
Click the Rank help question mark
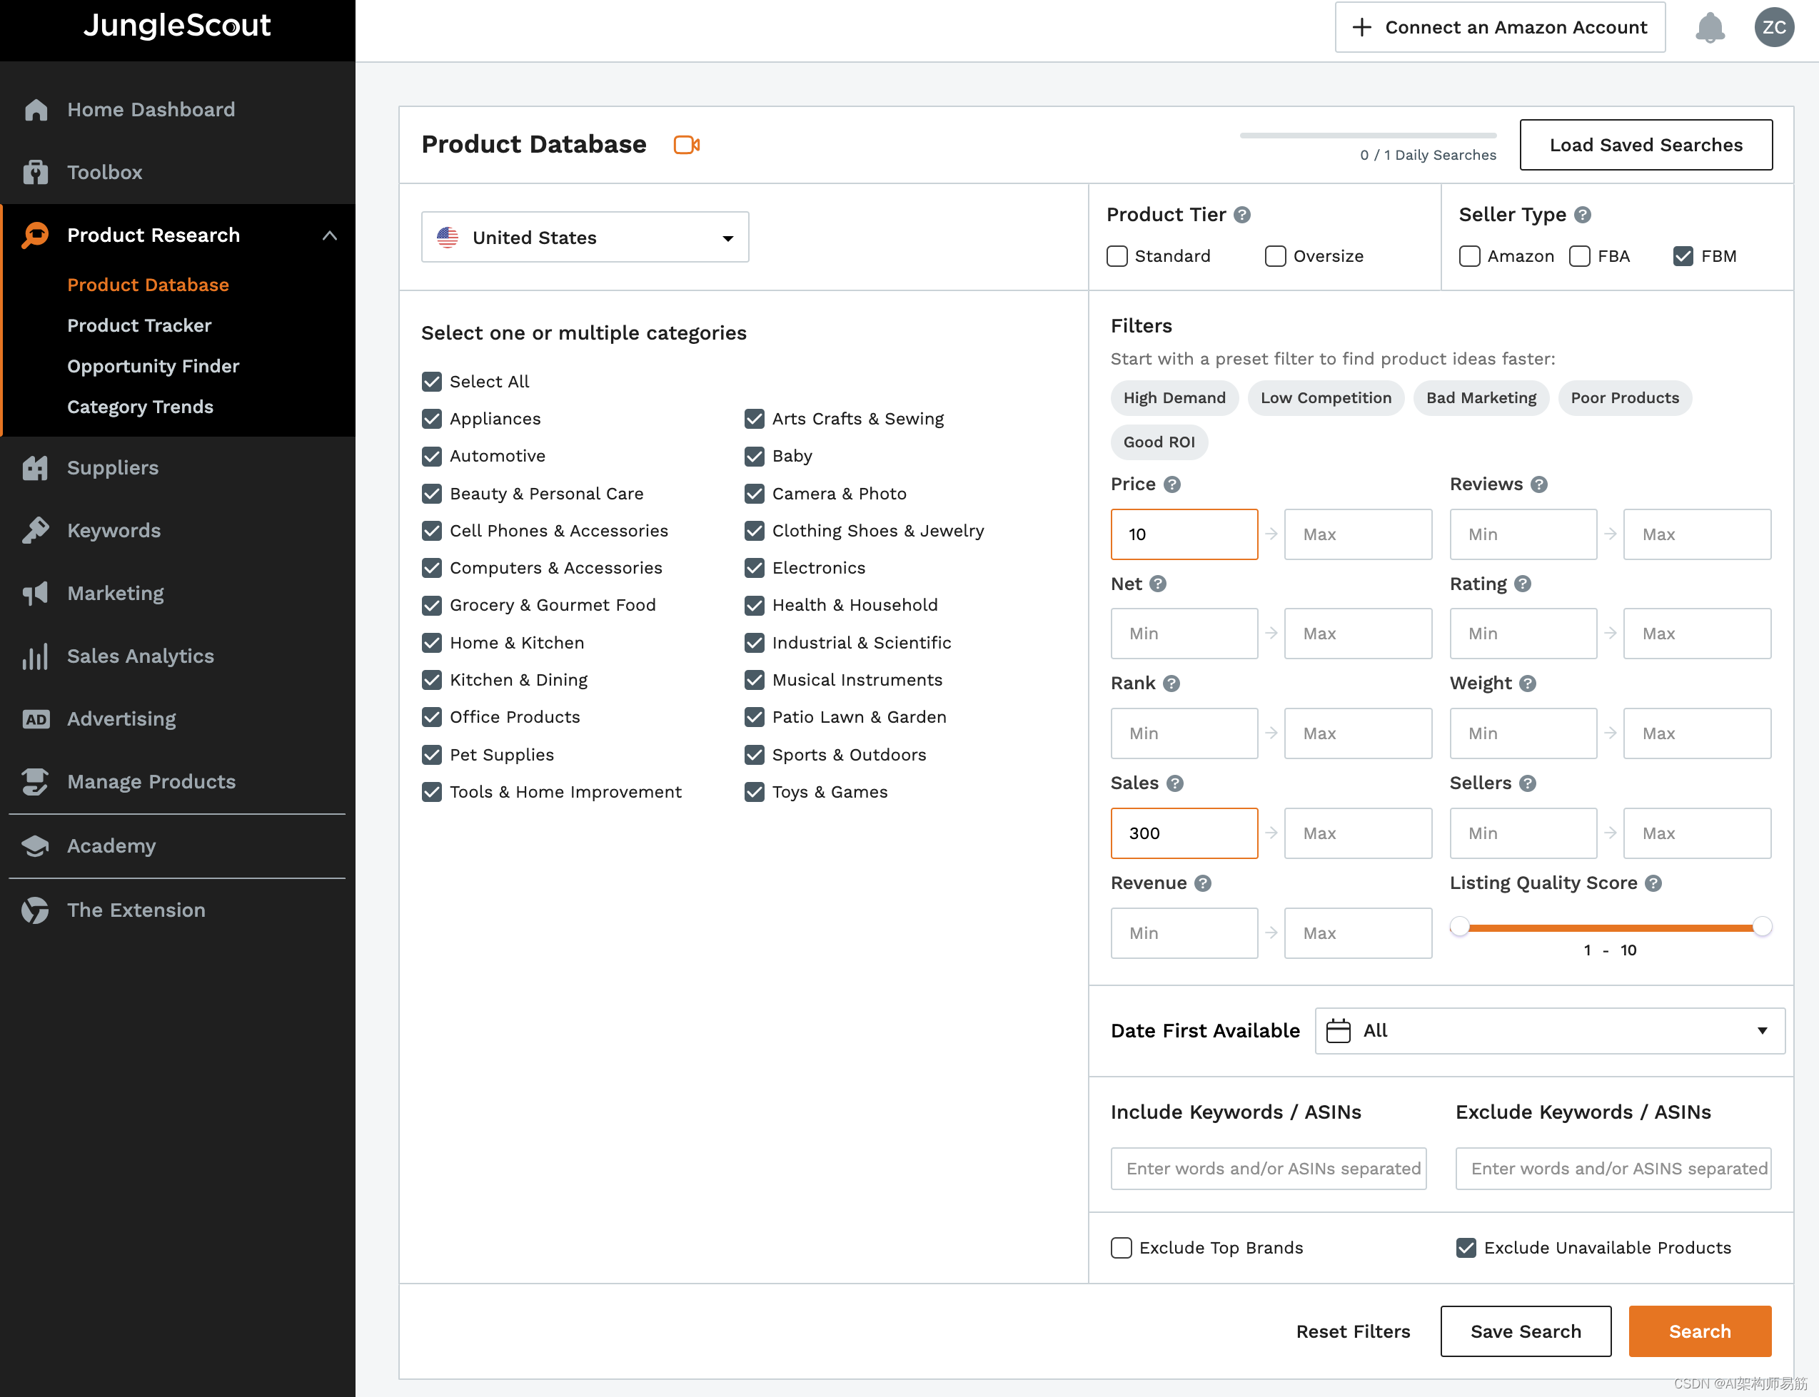click(1171, 684)
